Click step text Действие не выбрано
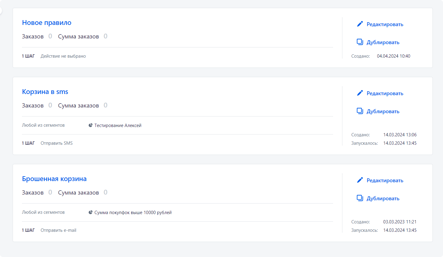 point(63,56)
